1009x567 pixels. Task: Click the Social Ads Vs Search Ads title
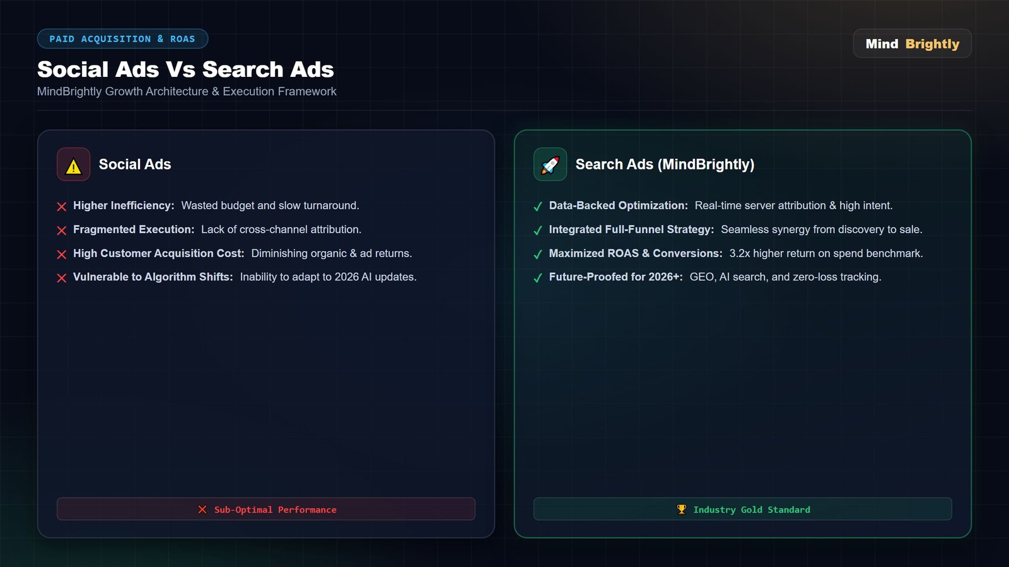click(185, 69)
